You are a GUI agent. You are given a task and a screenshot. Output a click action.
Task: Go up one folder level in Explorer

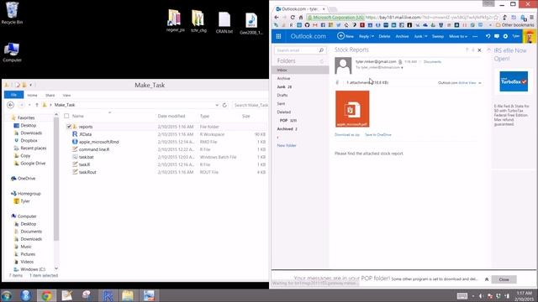(37, 105)
